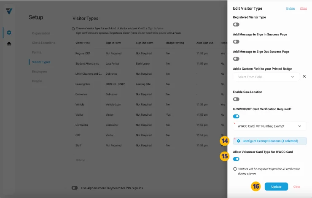This screenshot has height=198, width=312.
Task: Click the Update link at panel top
Action: (290, 8)
